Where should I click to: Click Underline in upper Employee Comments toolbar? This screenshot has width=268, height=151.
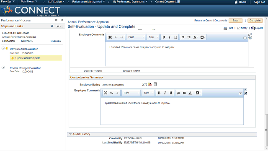click(x=175, y=37)
